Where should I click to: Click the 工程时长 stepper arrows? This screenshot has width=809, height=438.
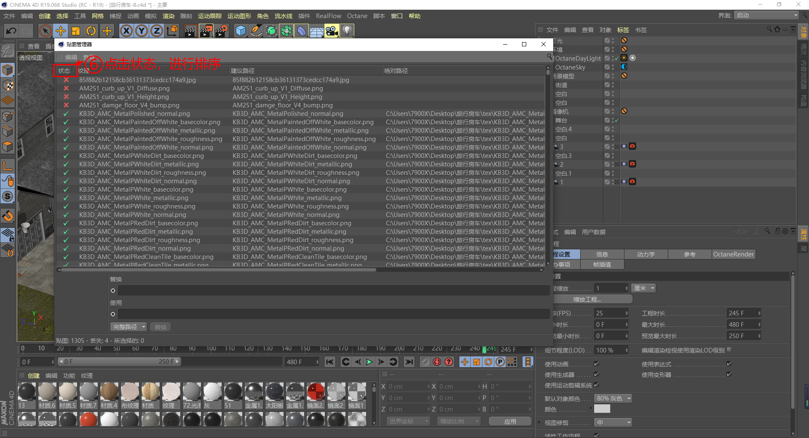click(759, 313)
